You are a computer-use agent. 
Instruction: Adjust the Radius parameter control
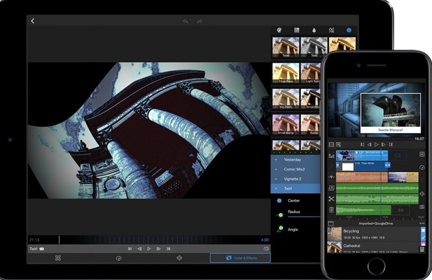click(x=280, y=215)
